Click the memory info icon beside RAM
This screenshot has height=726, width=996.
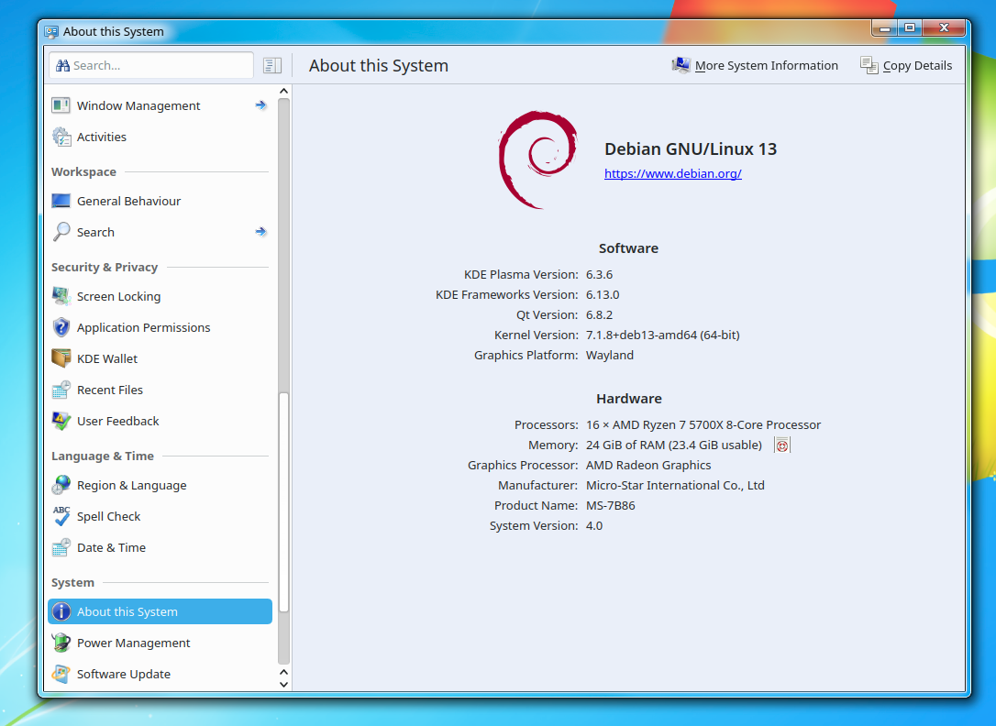(782, 445)
